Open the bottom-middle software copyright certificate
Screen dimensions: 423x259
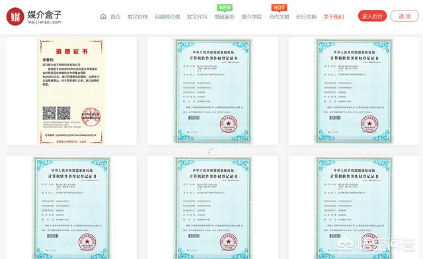[213, 208]
